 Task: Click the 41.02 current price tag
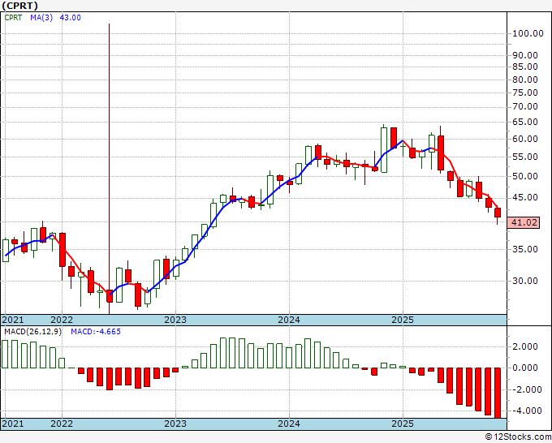[x=524, y=222]
